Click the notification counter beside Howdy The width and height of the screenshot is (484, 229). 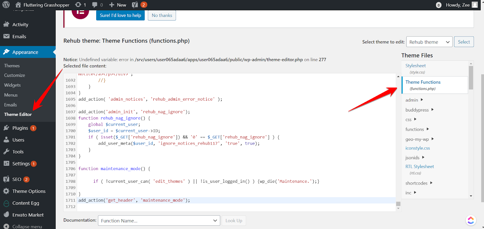tap(439, 5)
